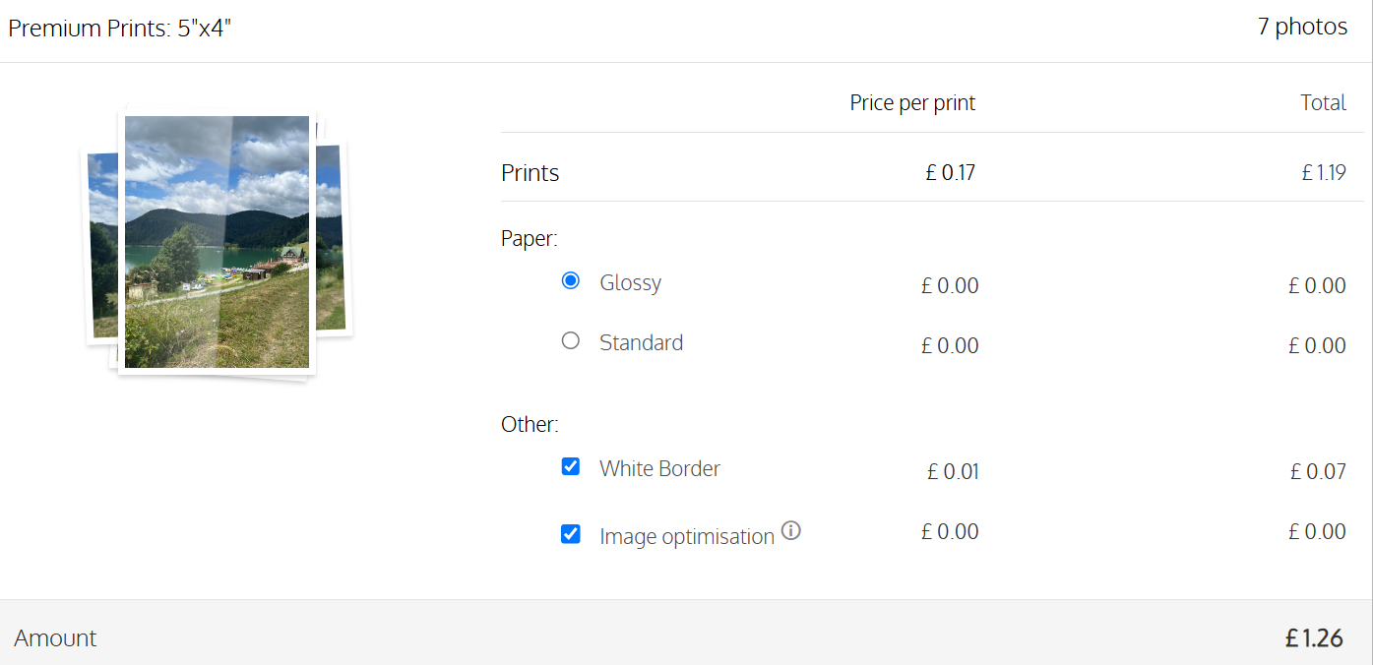
Task: Open the Image optimisation info icon
Action: coord(791,531)
